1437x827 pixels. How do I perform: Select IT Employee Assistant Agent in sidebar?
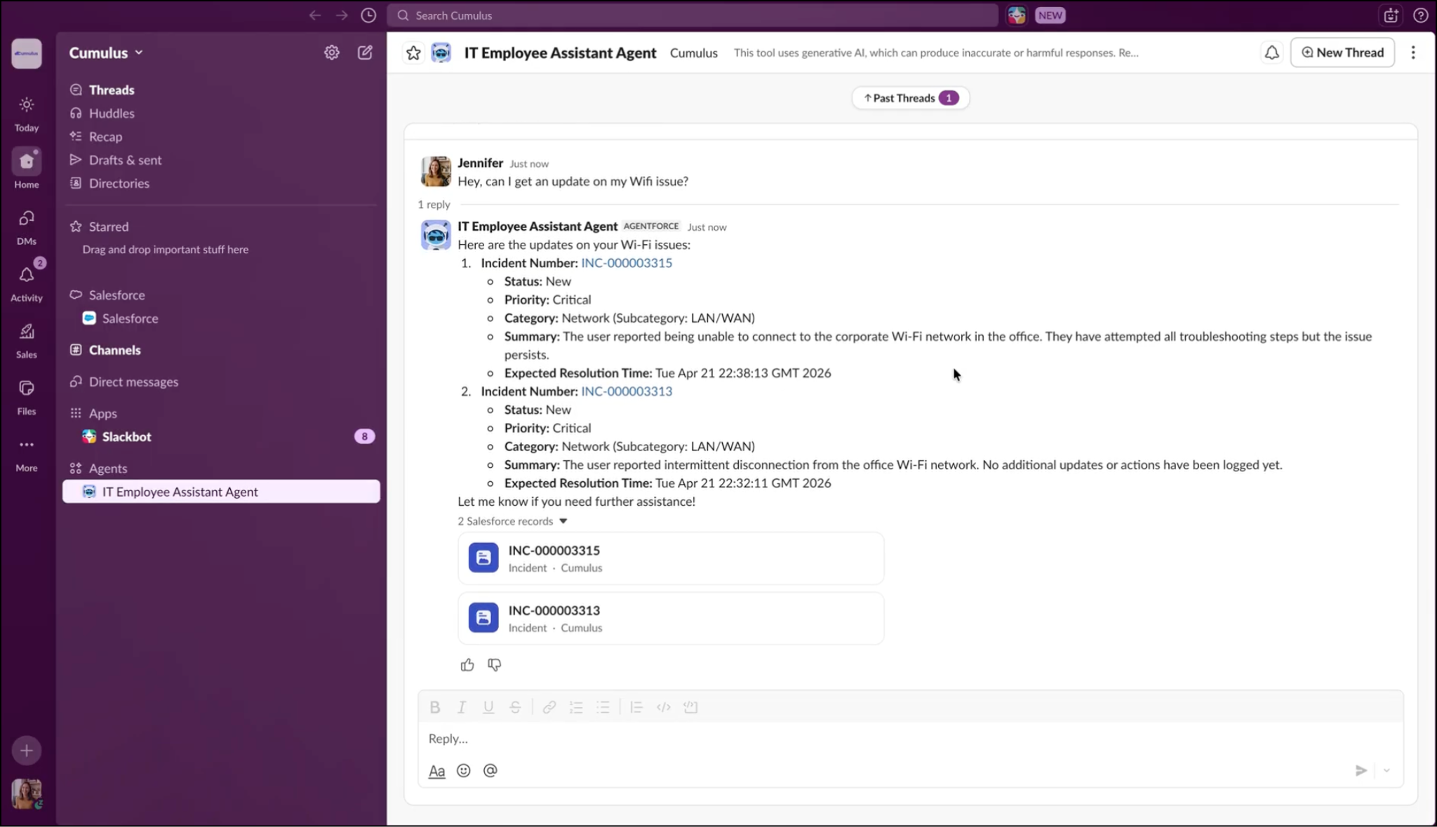pyautogui.click(x=221, y=492)
